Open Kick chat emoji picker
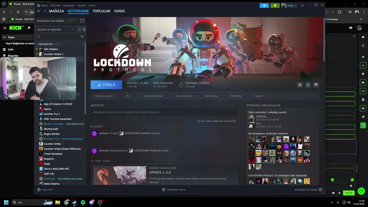 351,186
